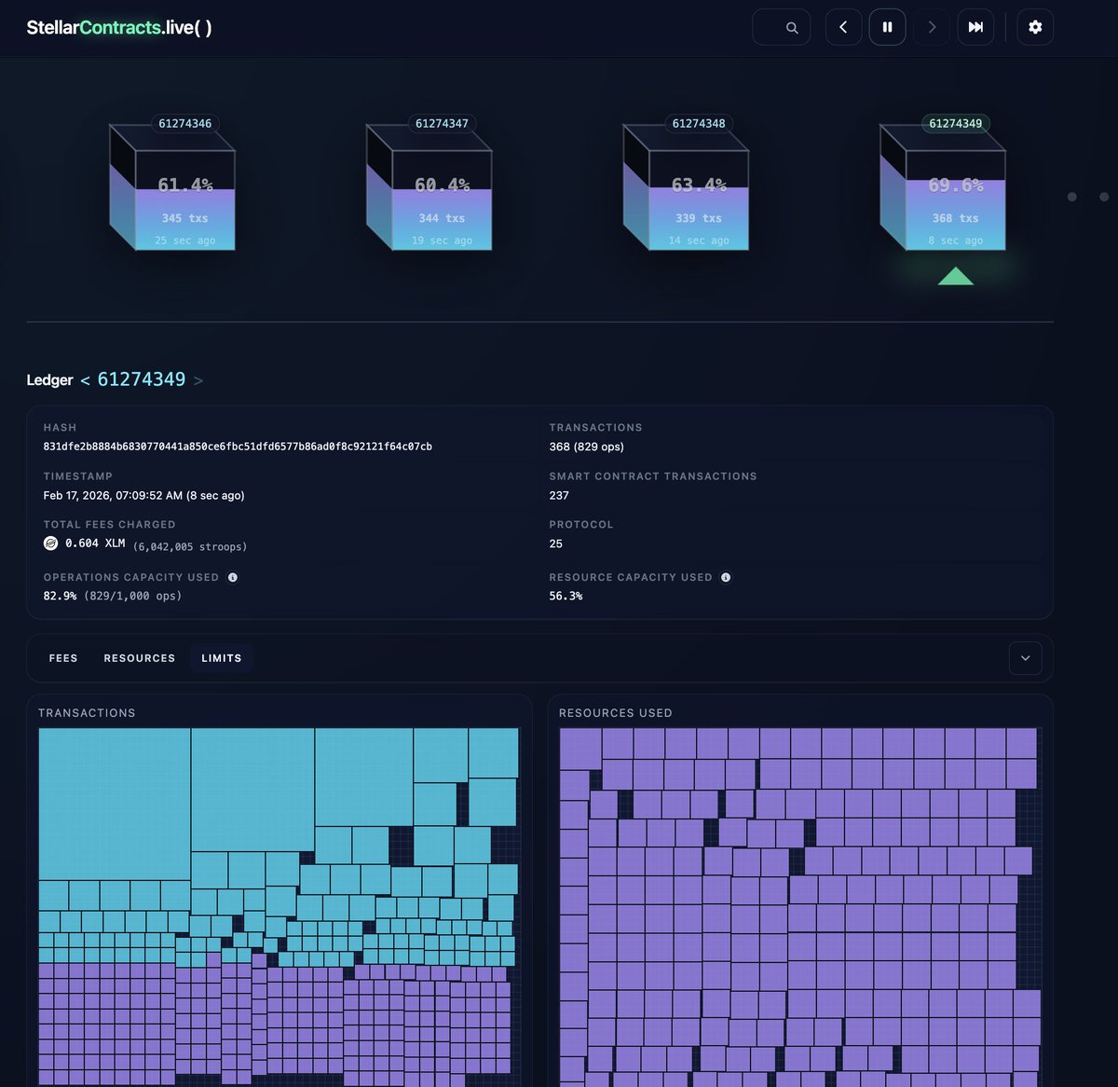Switch to the FEES tab
The height and width of the screenshot is (1087, 1118).
point(63,658)
